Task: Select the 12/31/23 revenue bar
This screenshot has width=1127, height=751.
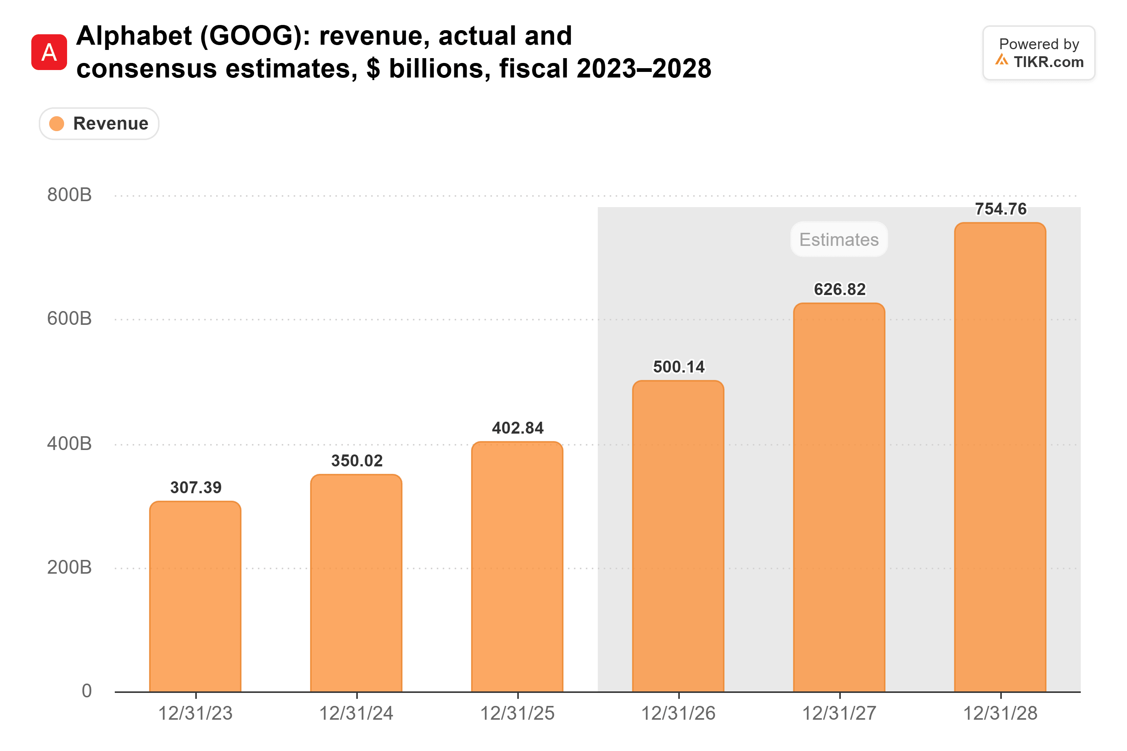Action: 195,596
